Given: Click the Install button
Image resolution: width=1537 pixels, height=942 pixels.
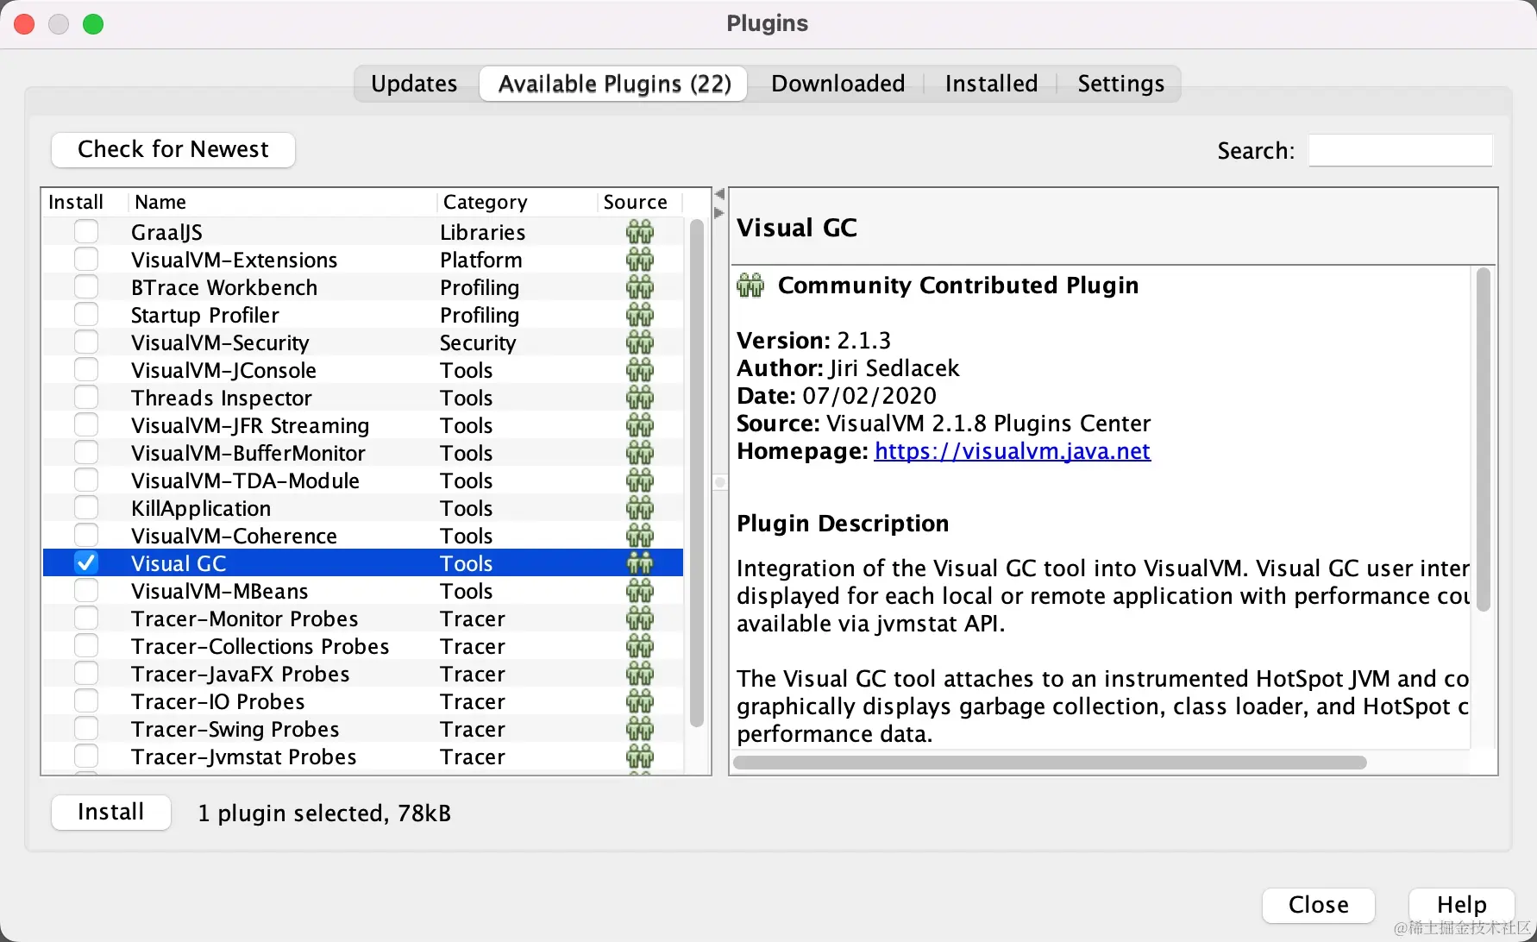Looking at the screenshot, I should coord(111,812).
